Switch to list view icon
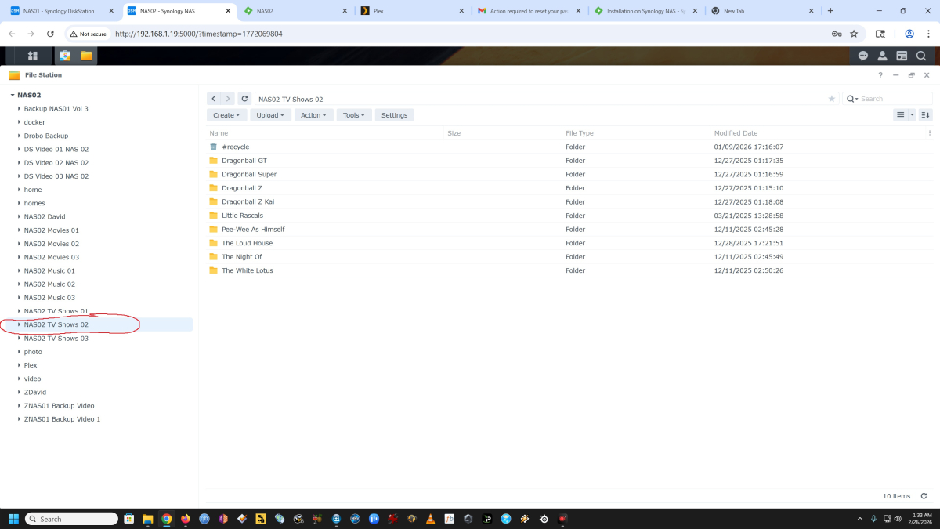 (901, 114)
